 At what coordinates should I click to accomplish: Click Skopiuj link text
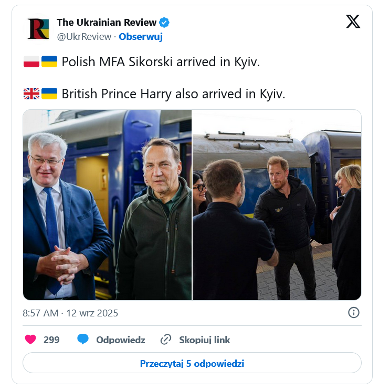pos(205,340)
